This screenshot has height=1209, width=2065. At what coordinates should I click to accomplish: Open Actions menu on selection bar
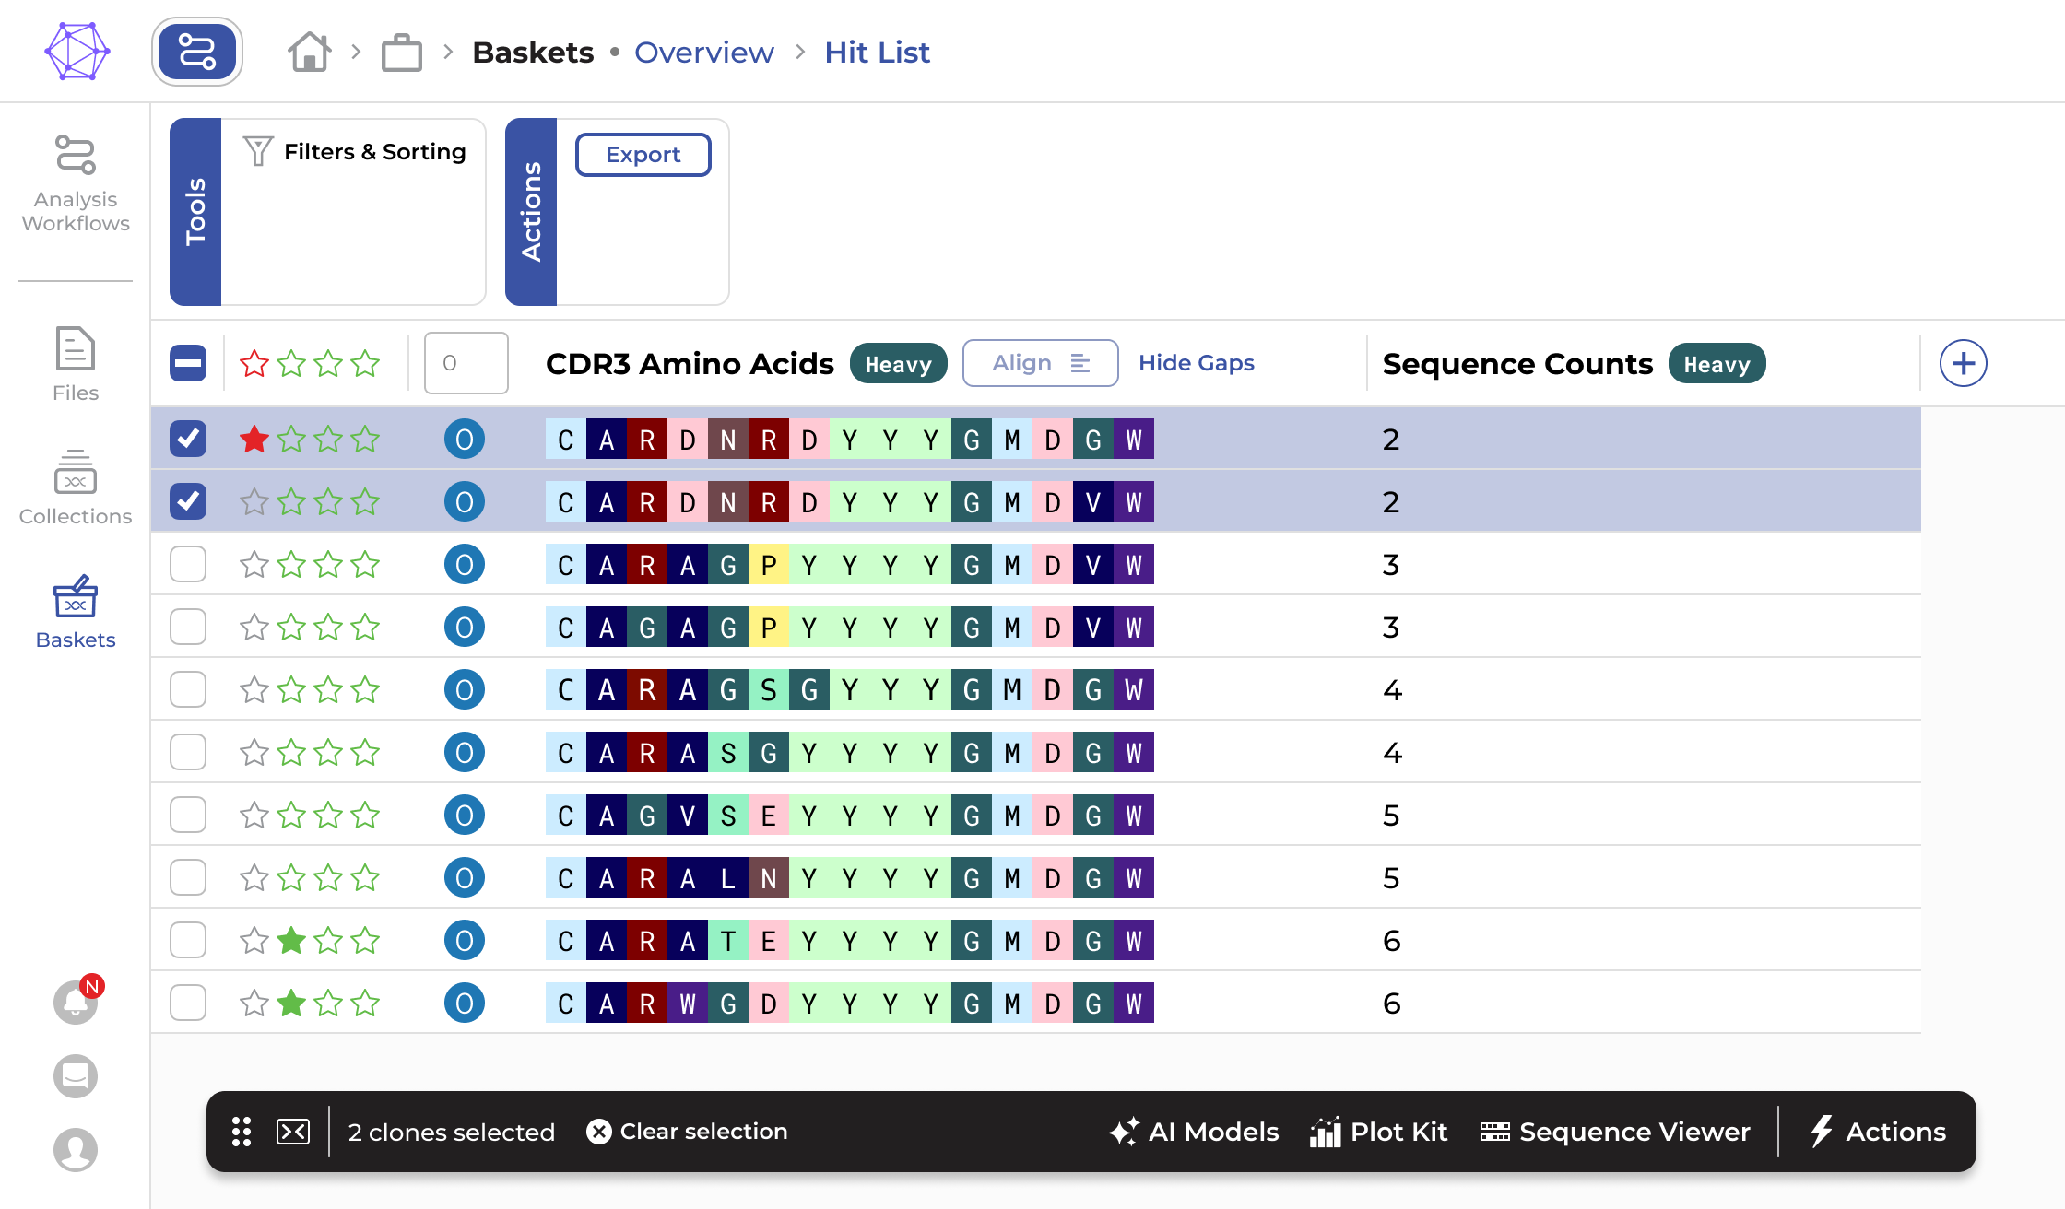1878,1132
